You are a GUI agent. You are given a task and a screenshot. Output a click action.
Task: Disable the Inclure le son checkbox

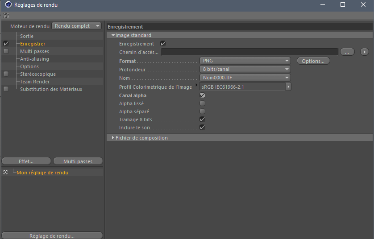click(202, 127)
